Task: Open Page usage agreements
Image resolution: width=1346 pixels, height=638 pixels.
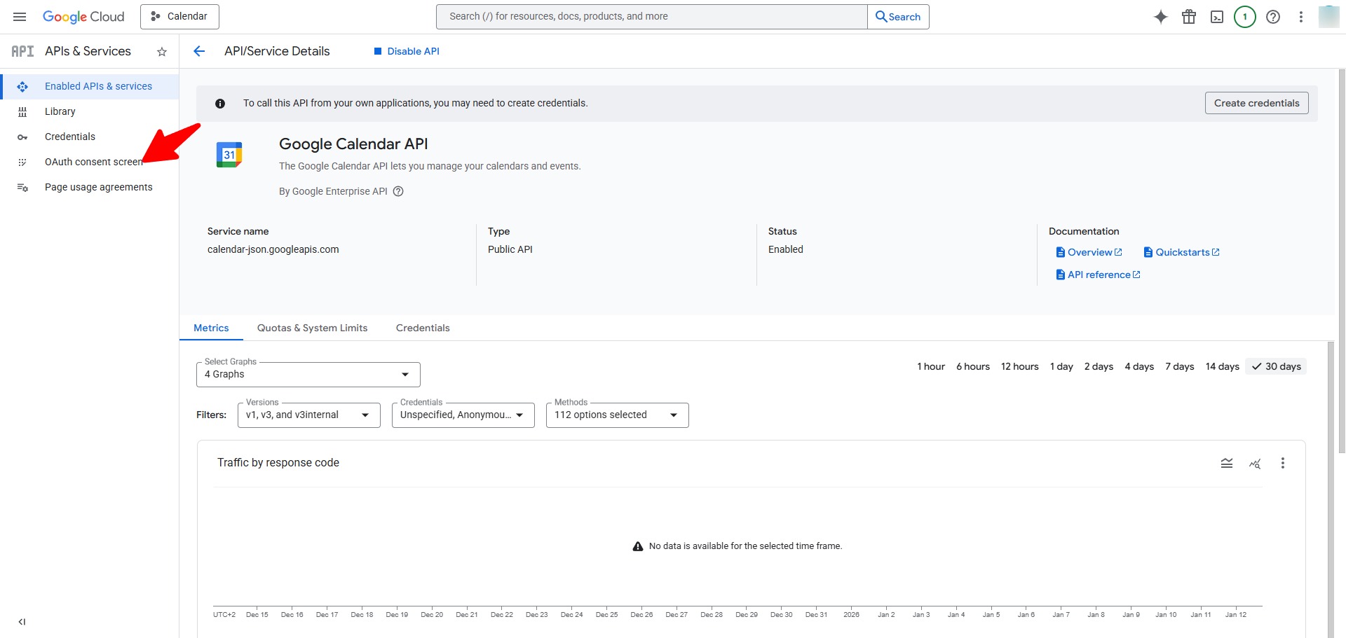Action: coord(90,187)
